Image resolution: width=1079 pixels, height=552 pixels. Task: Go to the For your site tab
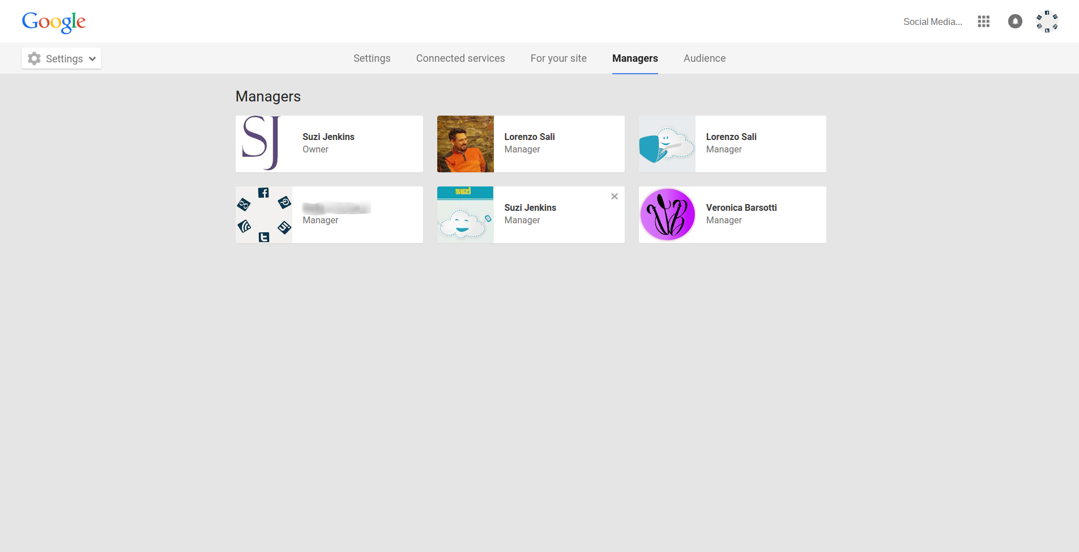pyautogui.click(x=558, y=58)
